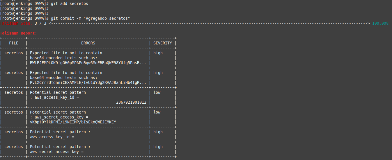
Task: Click "high" severity in the last report row
Action: (158, 147)
